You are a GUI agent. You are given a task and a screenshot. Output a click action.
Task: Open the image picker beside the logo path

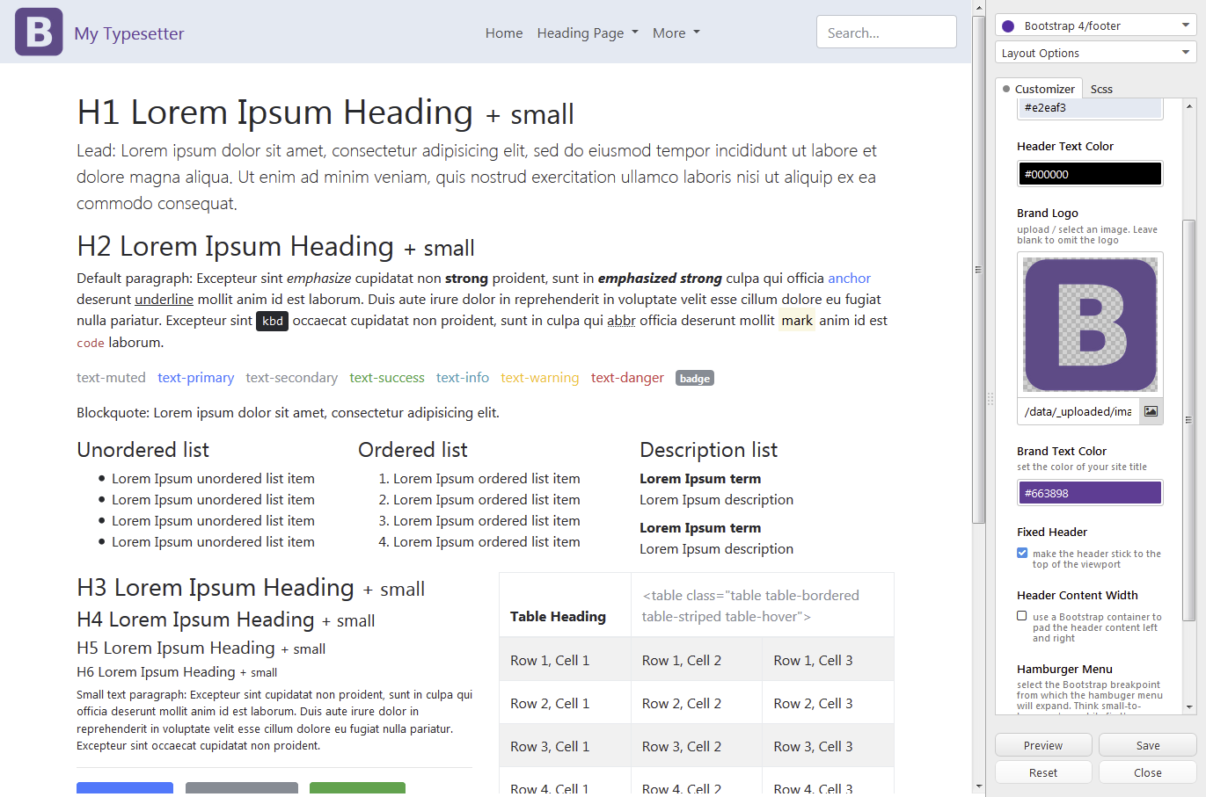pyautogui.click(x=1151, y=410)
